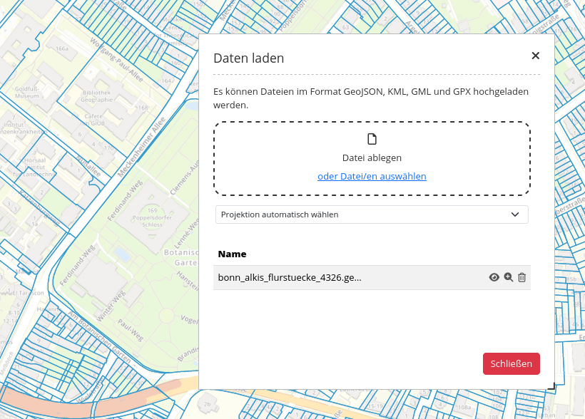Screen dimensions: 585x419
Task: Click the chevron arrow of projection dropdown
Action: 516,214
